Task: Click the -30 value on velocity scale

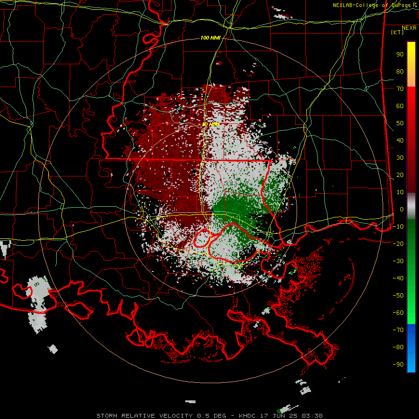Action: [x=398, y=261]
